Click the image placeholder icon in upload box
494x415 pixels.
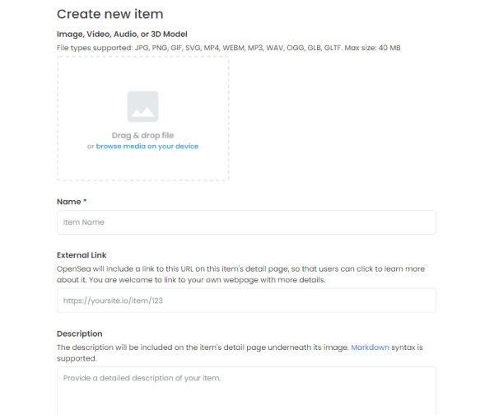[142, 106]
